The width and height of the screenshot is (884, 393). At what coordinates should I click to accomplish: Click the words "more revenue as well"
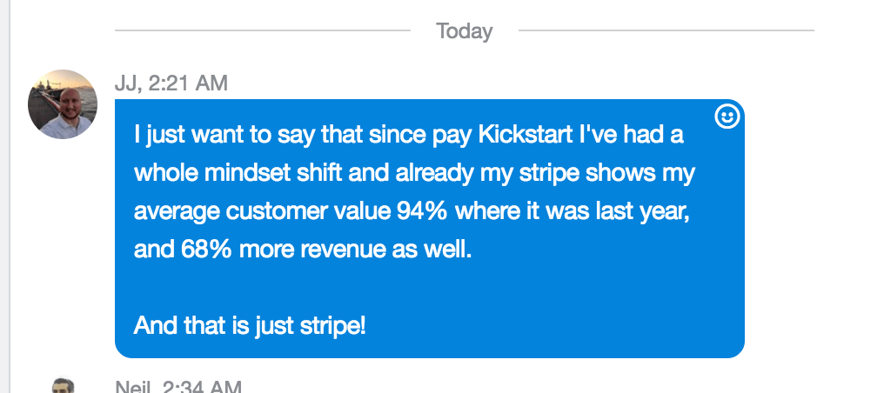[355, 250]
